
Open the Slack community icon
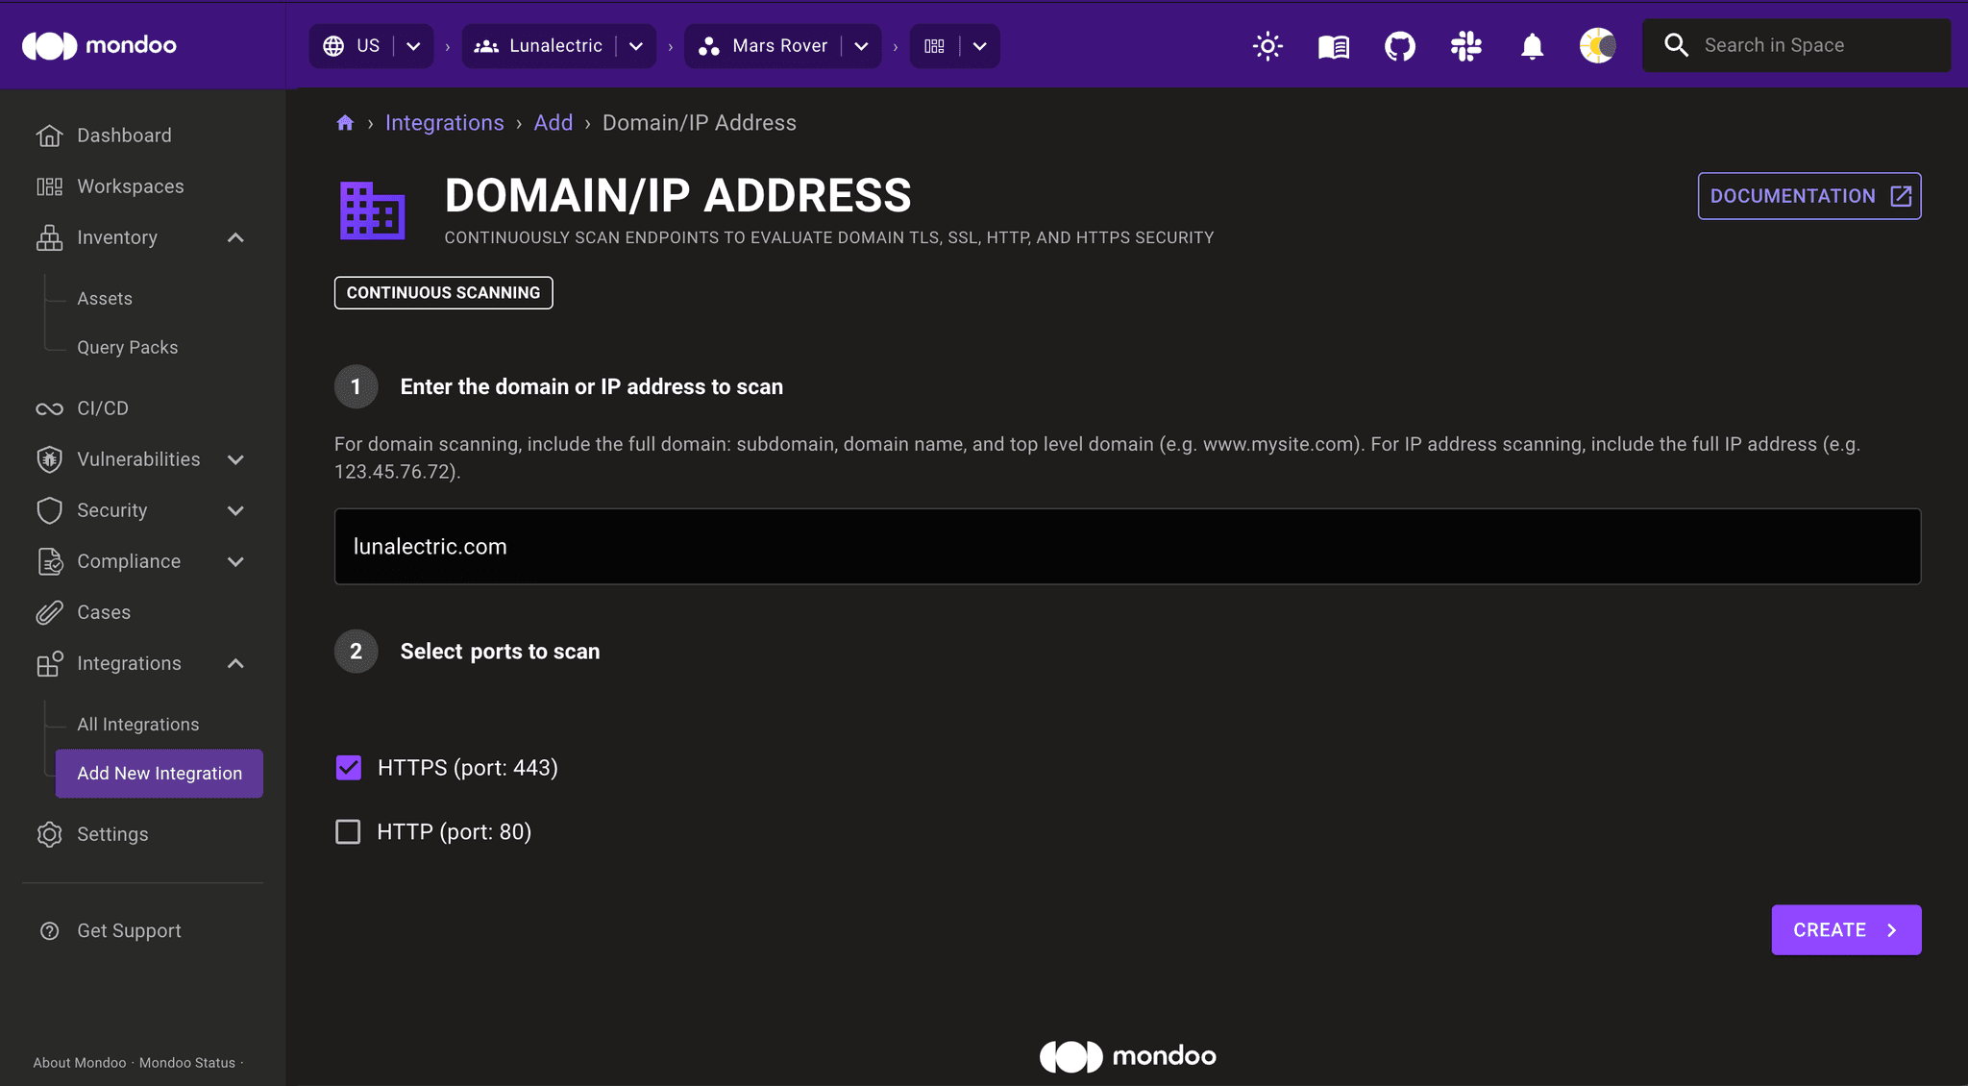point(1465,45)
